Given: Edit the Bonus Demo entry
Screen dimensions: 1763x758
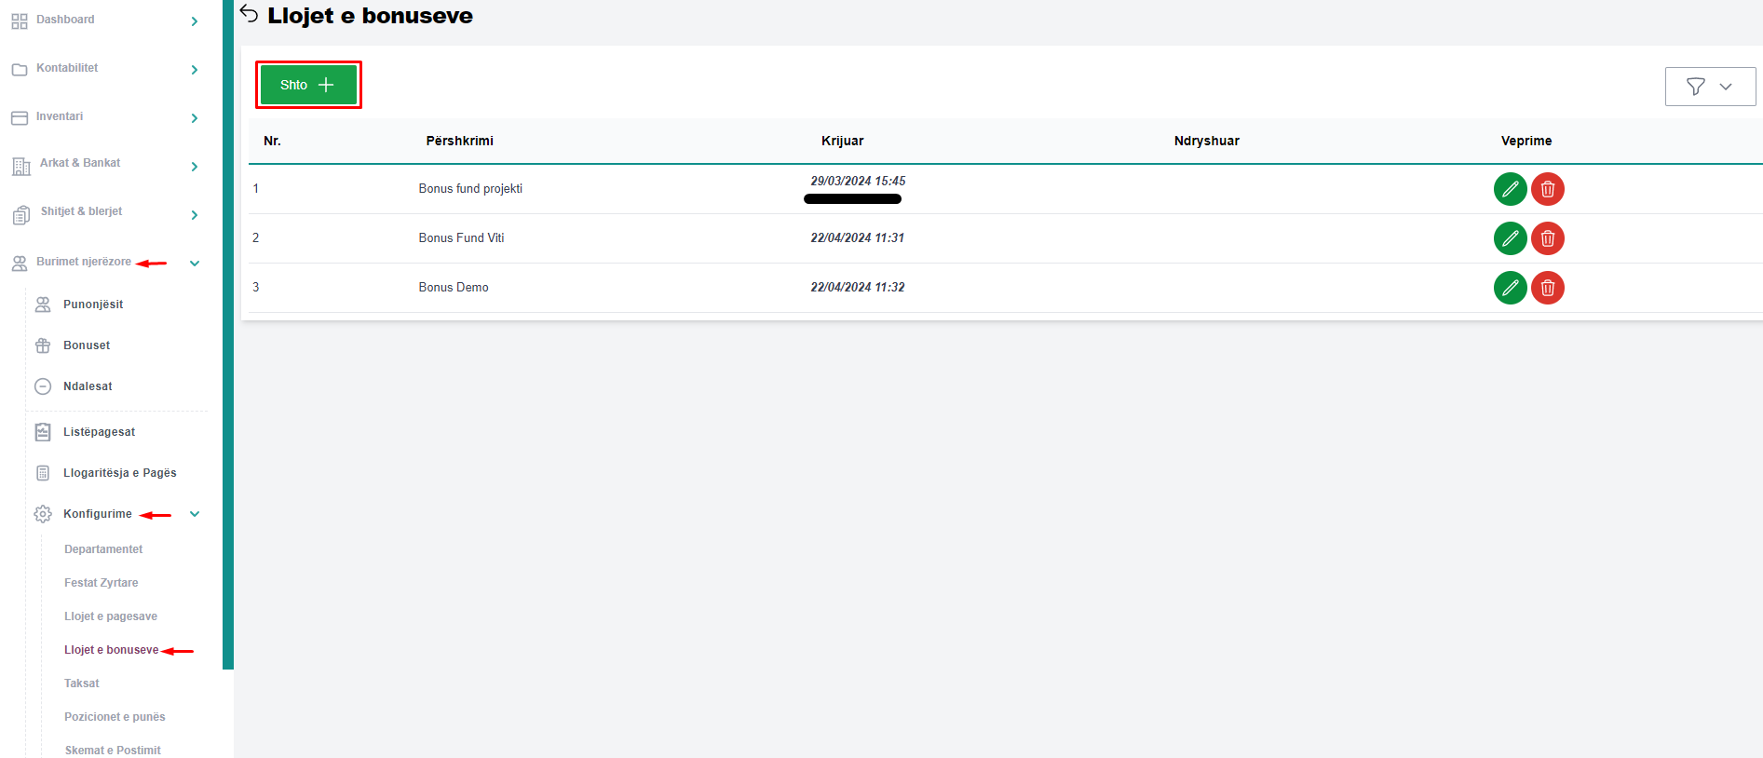Looking at the screenshot, I should (1510, 288).
